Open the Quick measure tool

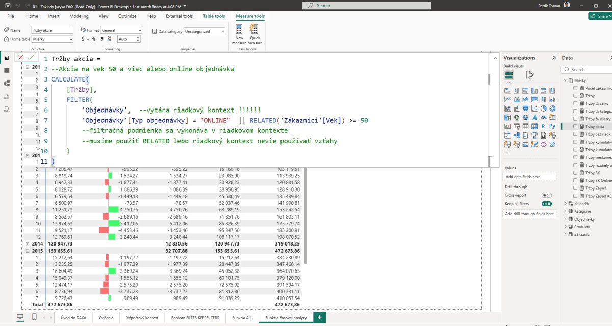(x=254, y=34)
